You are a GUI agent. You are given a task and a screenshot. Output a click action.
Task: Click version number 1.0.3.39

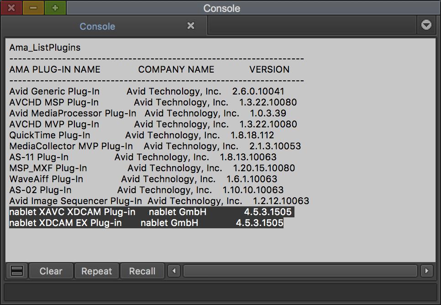268,113
